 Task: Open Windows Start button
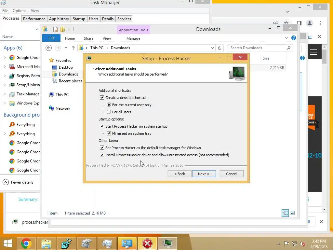[x=8, y=243]
